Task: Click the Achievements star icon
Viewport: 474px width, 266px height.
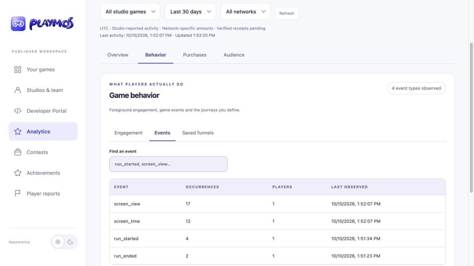Action: tap(18, 173)
